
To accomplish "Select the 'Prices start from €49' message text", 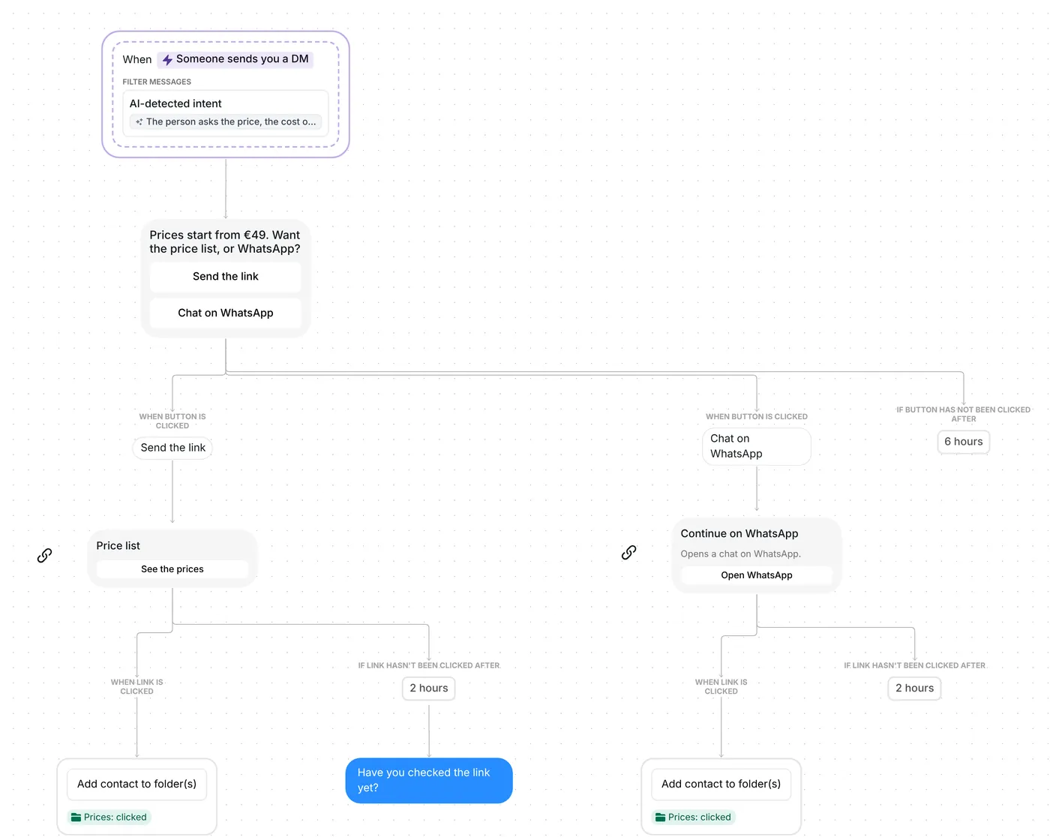I will [225, 241].
